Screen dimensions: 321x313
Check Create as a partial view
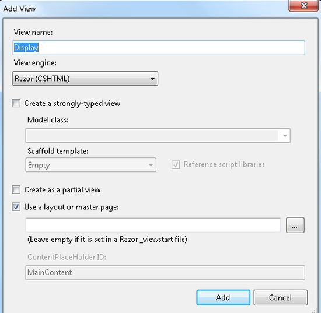16,189
